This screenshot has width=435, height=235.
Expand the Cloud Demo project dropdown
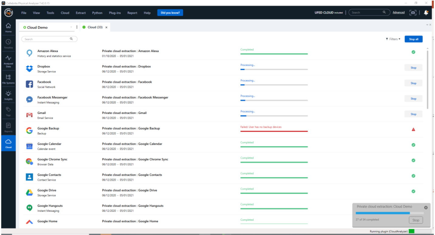[71, 27]
